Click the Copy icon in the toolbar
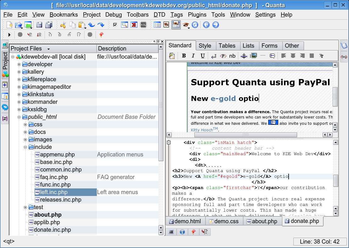The height and width of the screenshot is (248, 349). (x=73, y=25)
